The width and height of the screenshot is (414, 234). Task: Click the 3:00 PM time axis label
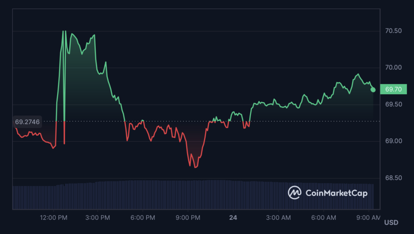pyautogui.click(x=98, y=218)
